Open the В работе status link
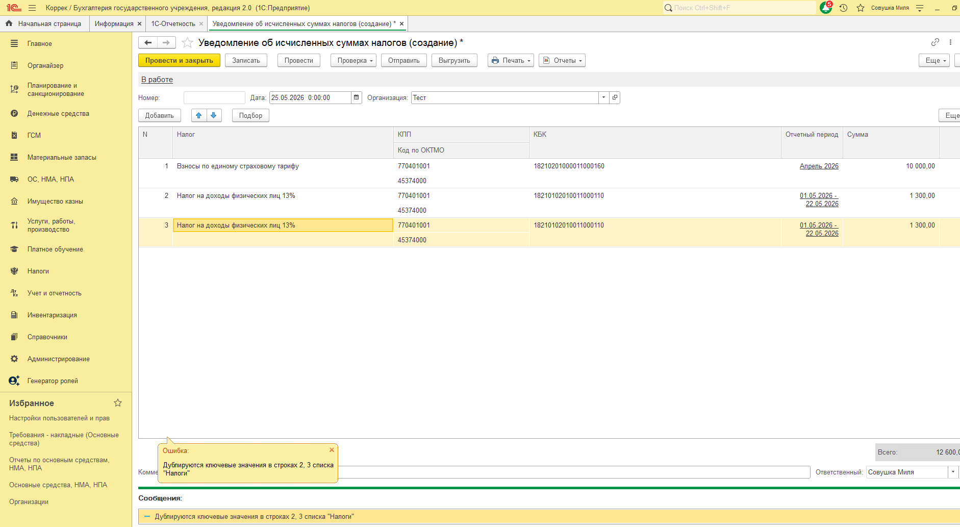 (x=157, y=80)
